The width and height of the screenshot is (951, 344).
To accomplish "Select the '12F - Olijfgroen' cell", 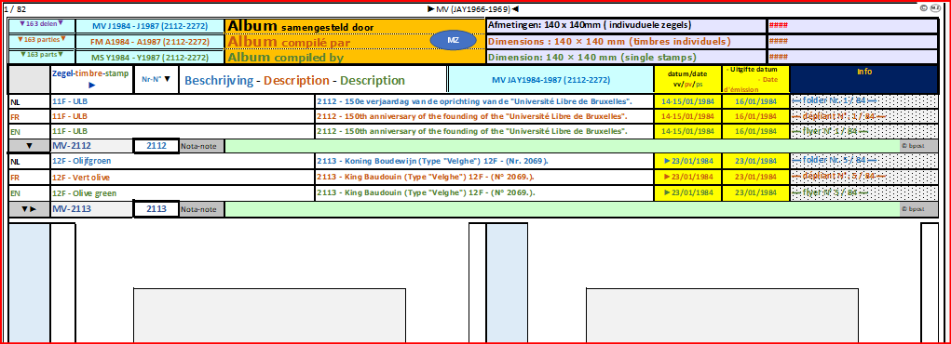I will [x=183, y=161].
